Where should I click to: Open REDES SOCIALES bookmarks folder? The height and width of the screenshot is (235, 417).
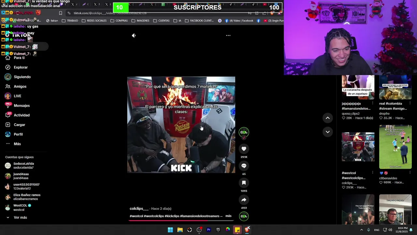pyautogui.click(x=94, y=21)
